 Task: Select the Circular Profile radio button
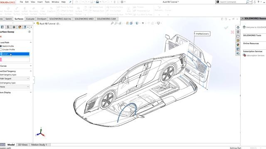point(1,50)
